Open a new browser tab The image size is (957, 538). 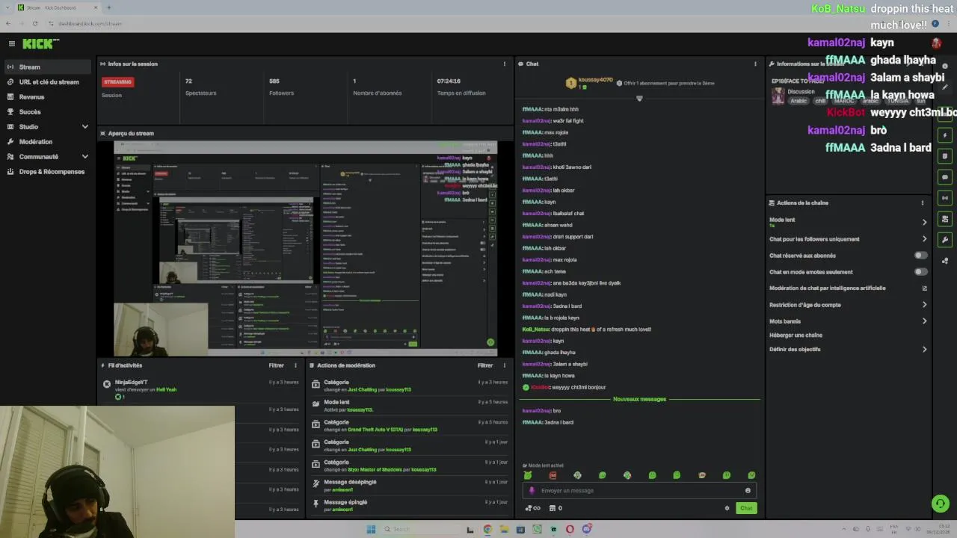point(109,7)
